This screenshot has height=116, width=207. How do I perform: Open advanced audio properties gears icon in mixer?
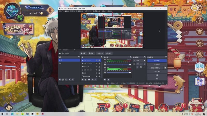coord(105,80)
